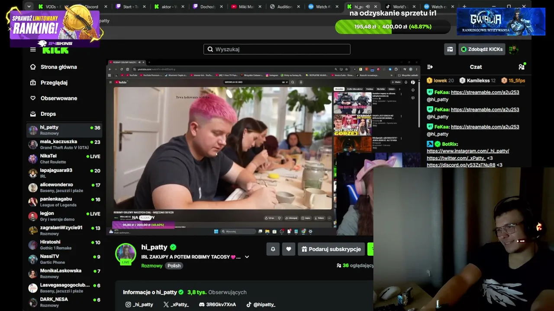The width and height of the screenshot is (554, 311).
Task: Toggle notifications bell for hi_patty
Action: coord(273,249)
